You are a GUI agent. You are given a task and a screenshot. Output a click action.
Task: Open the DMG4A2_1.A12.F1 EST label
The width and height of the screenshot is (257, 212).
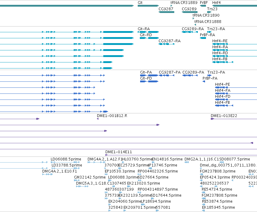pyautogui.click(x=105, y=159)
